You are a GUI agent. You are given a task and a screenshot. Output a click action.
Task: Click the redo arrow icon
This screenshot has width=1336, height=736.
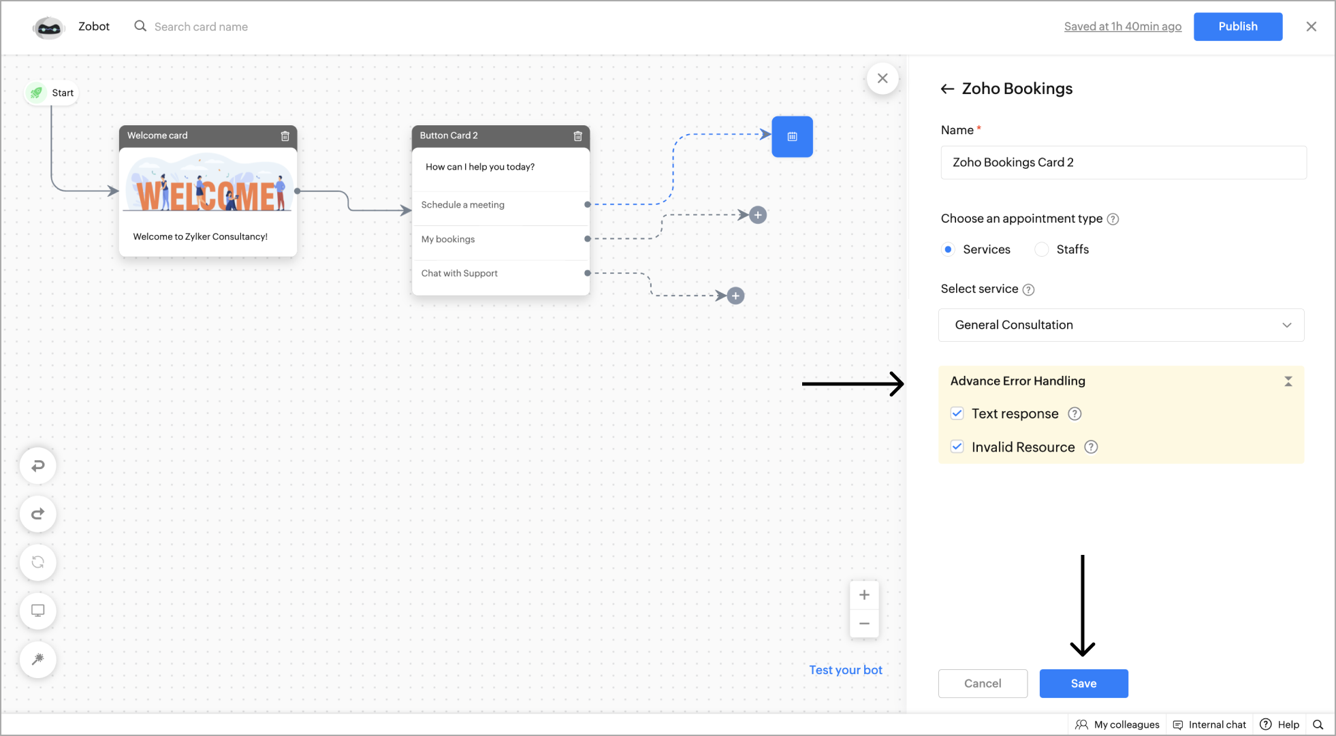pyautogui.click(x=38, y=514)
